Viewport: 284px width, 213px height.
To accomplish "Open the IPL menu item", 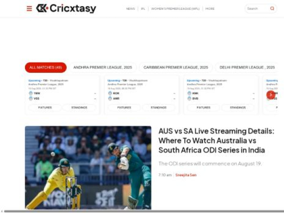I will (x=143, y=9).
